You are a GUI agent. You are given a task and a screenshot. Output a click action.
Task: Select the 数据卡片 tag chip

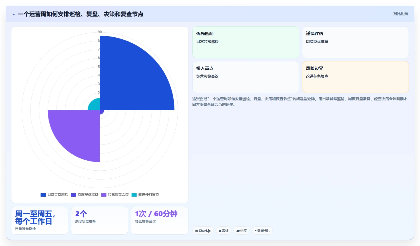tap(262, 231)
